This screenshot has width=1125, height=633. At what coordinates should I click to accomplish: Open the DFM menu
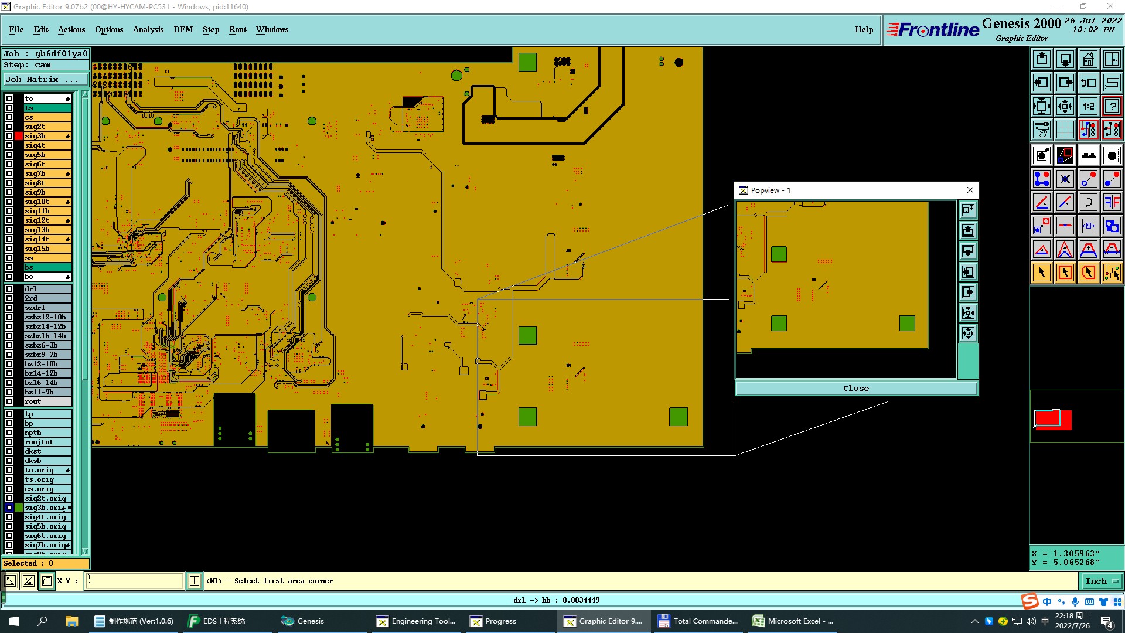183,29
